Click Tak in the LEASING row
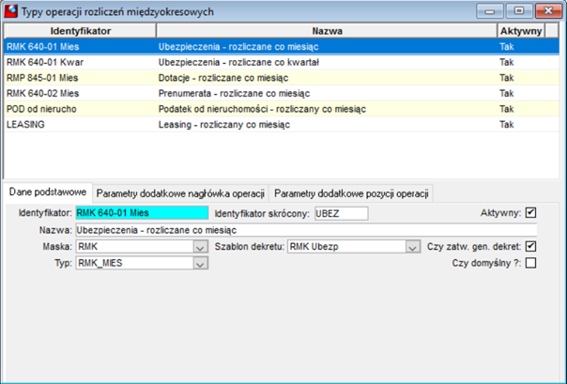This screenshot has width=567, height=384. coord(507,124)
